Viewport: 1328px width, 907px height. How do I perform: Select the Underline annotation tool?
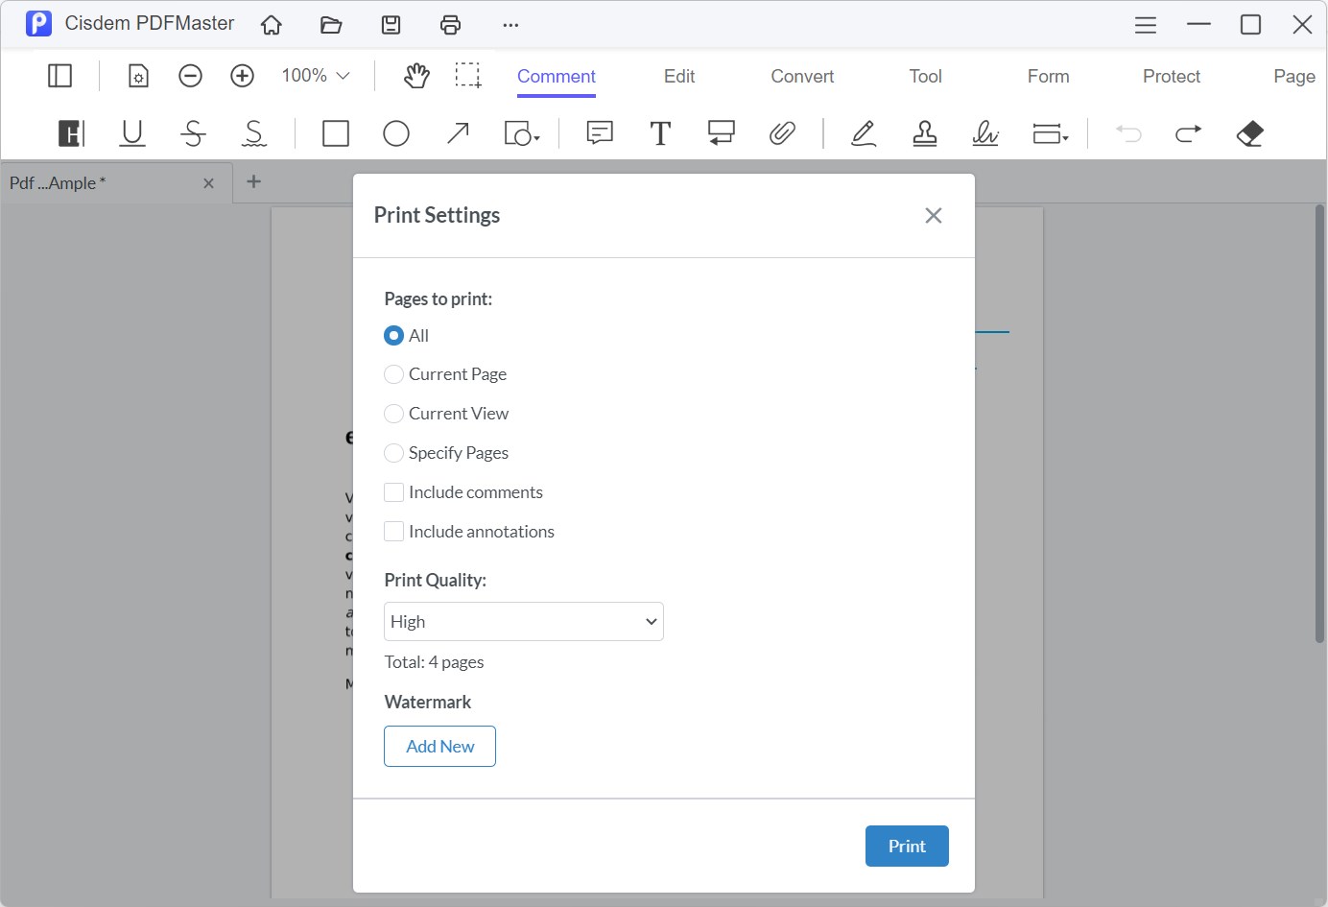pyautogui.click(x=131, y=133)
